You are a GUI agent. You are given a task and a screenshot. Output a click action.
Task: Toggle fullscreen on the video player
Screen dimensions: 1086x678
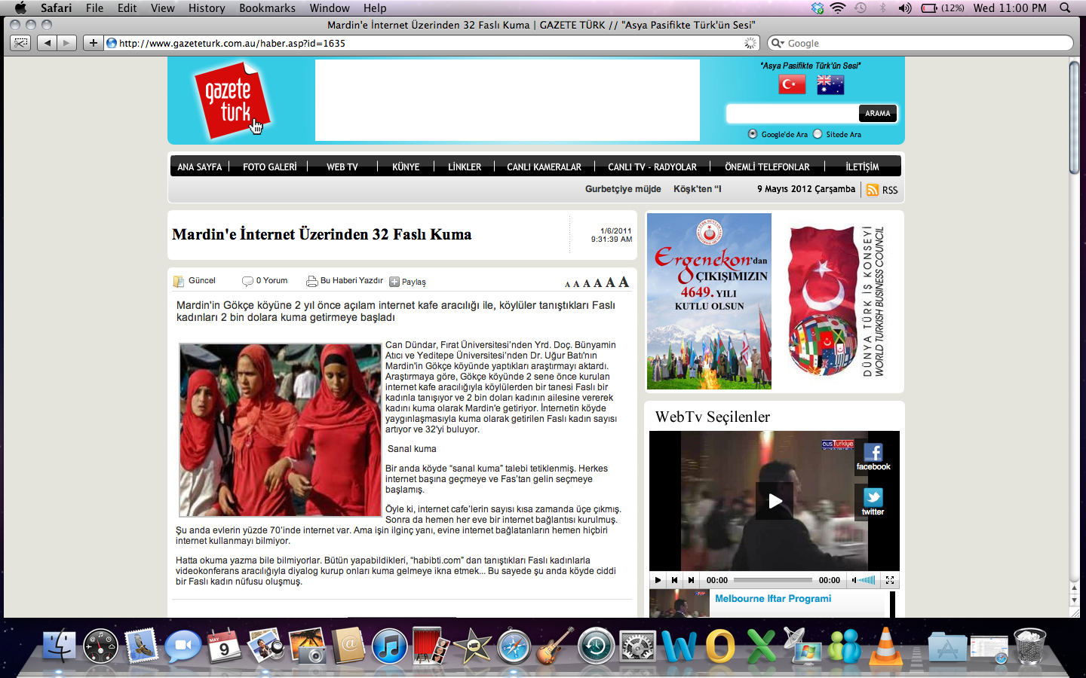pyautogui.click(x=890, y=580)
